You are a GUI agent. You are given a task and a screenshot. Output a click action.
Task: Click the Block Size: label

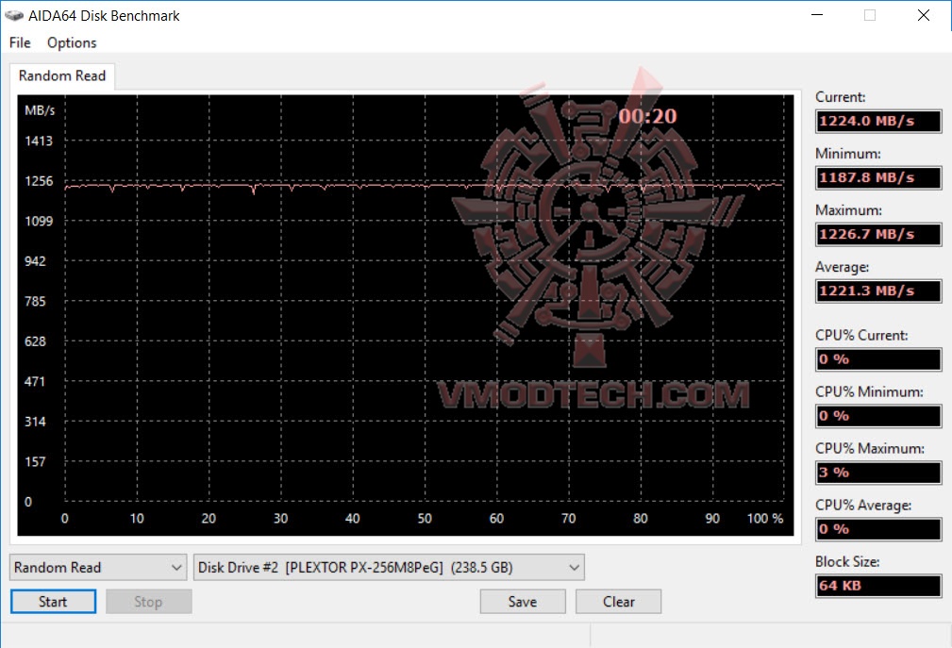coord(847,562)
